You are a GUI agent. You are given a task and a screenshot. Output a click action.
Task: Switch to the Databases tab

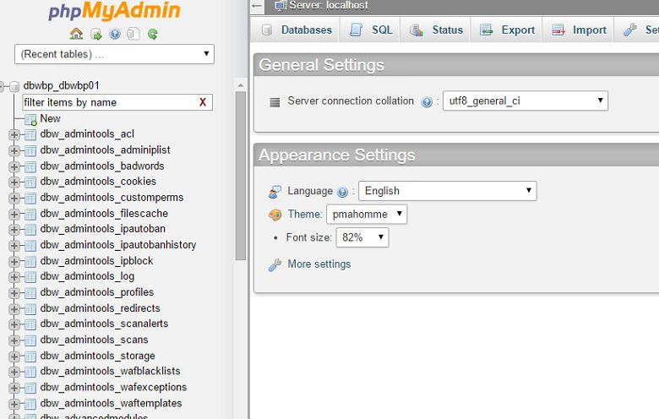point(297,30)
